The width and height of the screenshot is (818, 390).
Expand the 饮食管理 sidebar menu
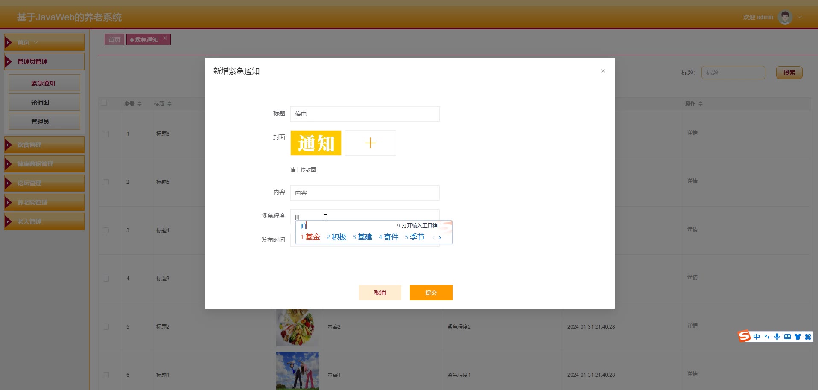tap(44, 145)
